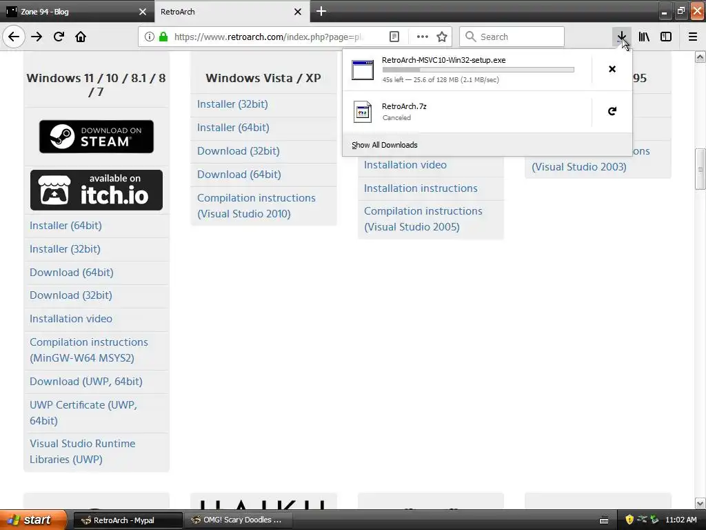This screenshot has height=530, width=706.
Task: Open the Library button
Action: [x=644, y=37]
